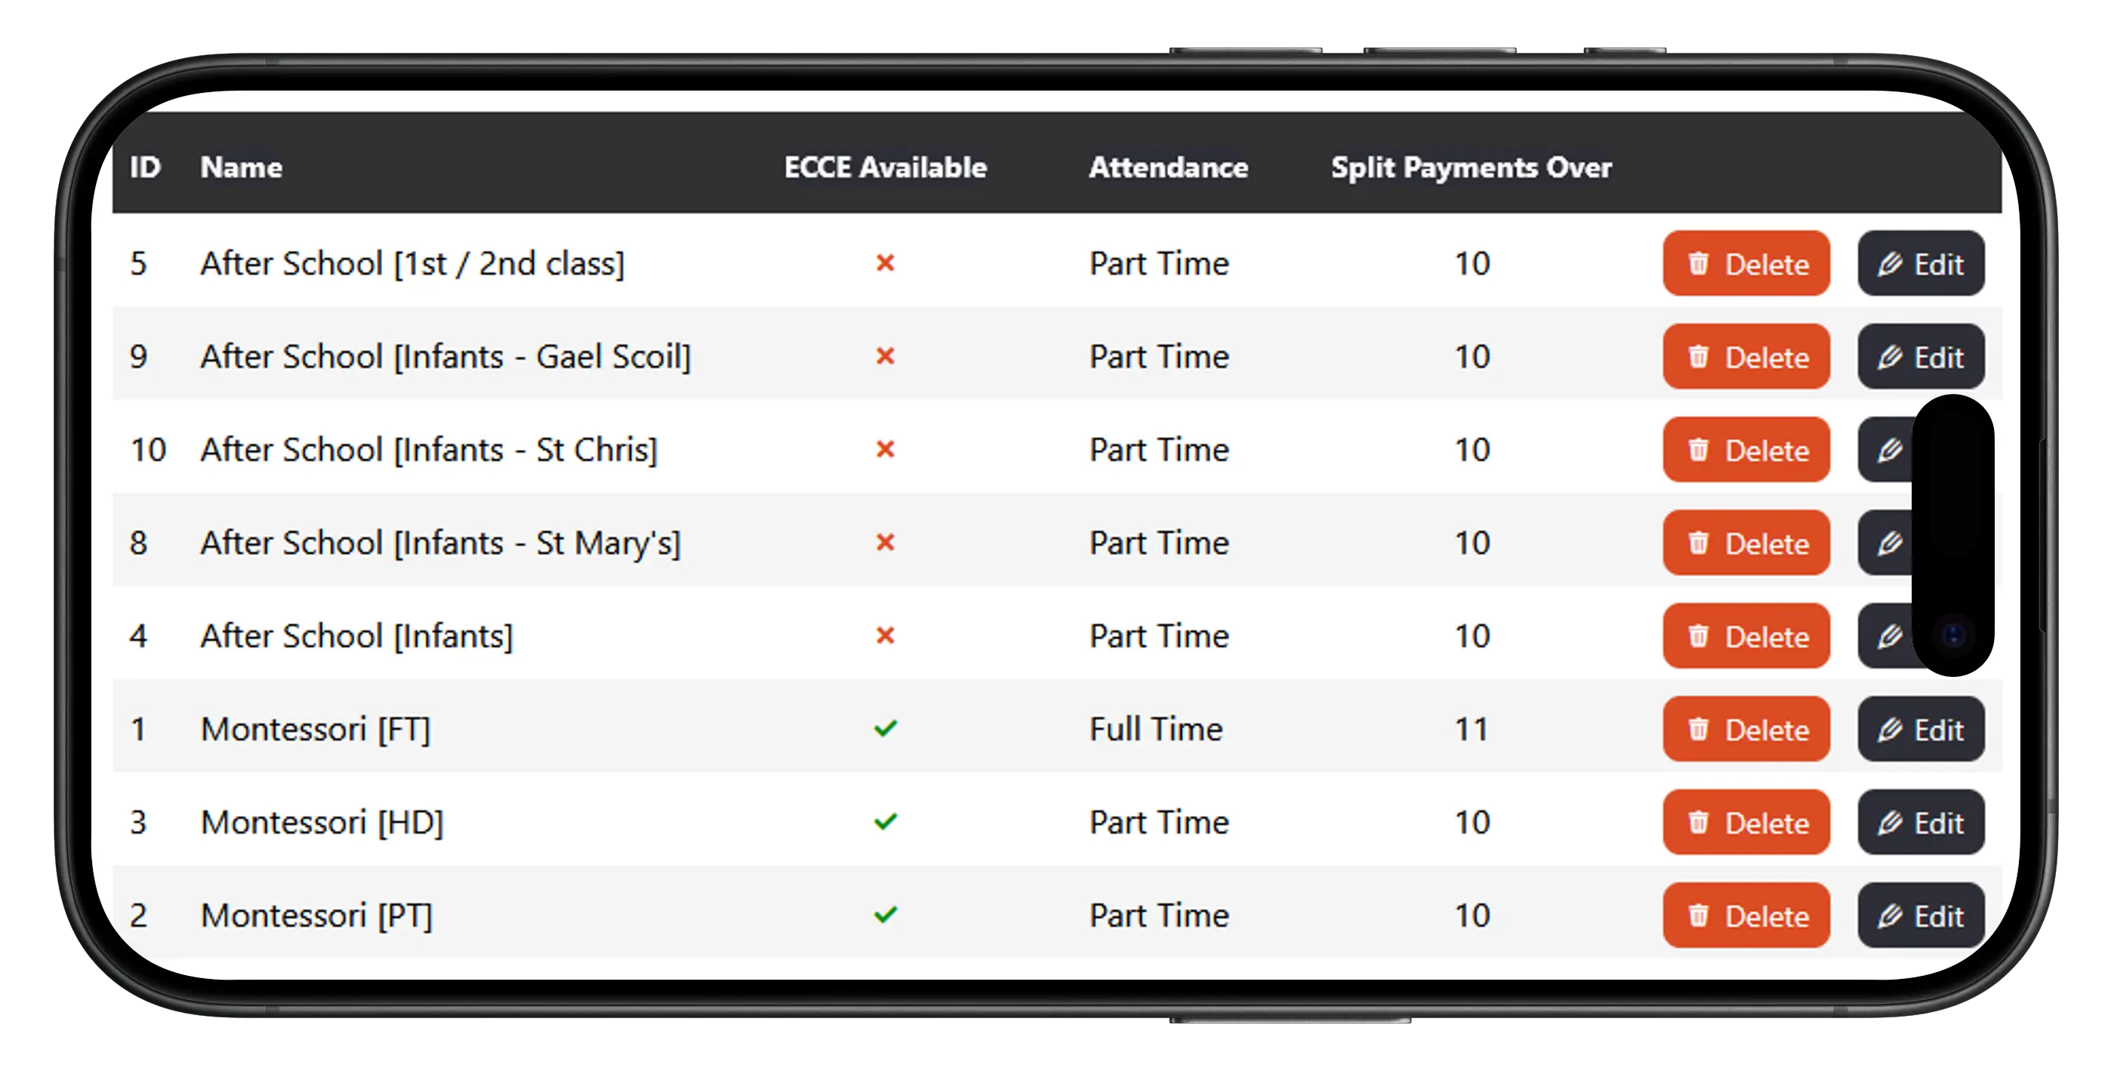Click the pen icon to edit After School [1st / 2nd class]

point(1889,264)
